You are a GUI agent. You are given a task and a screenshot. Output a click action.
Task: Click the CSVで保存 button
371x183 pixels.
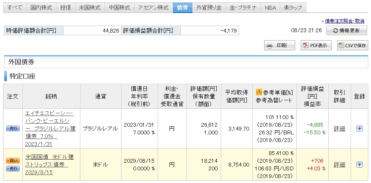(353, 45)
